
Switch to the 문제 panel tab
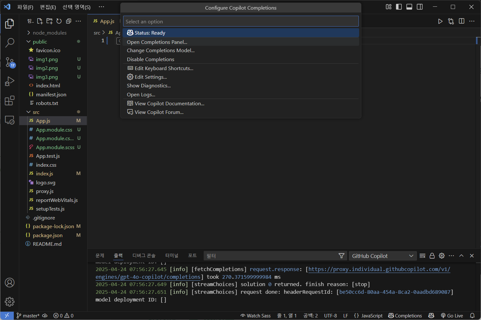tap(100, 255)
